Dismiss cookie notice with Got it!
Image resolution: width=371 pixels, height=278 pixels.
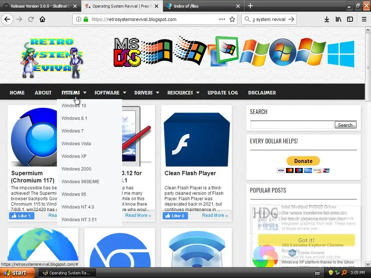307,240
